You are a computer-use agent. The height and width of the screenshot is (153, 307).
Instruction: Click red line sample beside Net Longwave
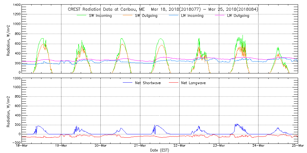click(174, 83)
